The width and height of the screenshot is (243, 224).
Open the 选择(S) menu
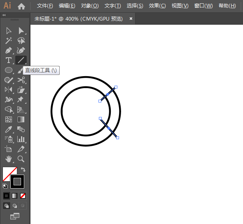pyautogui.click(x=135, y=6)
